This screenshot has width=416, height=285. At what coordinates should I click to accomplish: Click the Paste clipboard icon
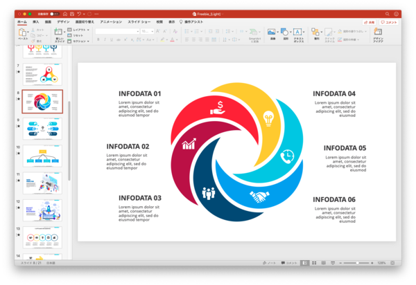pos(22,33)
